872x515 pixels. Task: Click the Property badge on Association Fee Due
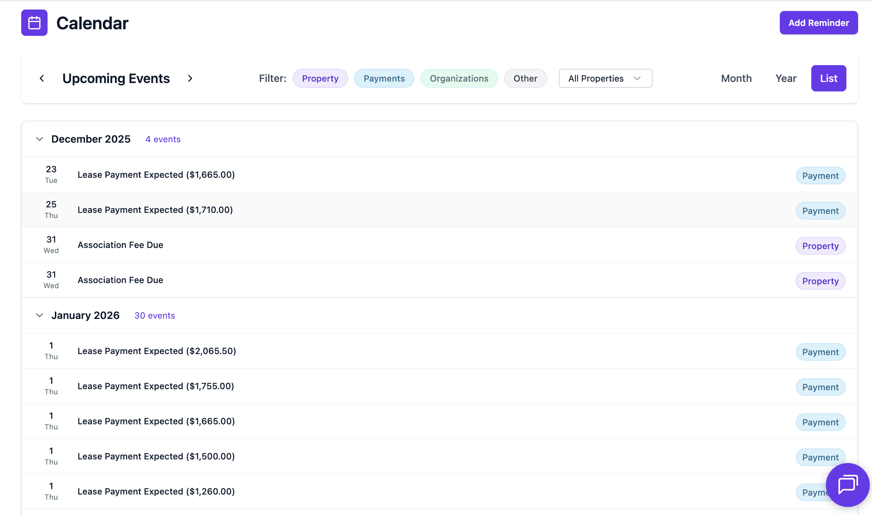tap(820, 246)
